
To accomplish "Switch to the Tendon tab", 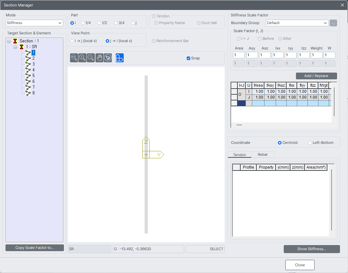I will tap(239, 154).
